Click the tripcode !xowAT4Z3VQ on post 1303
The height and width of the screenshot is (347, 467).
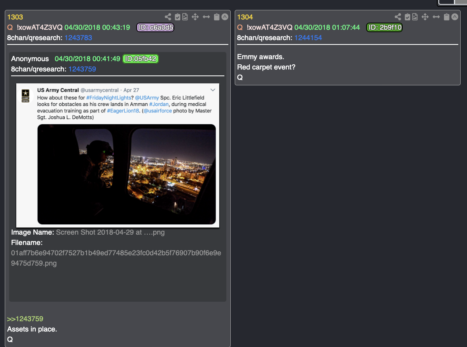point(40,27)
